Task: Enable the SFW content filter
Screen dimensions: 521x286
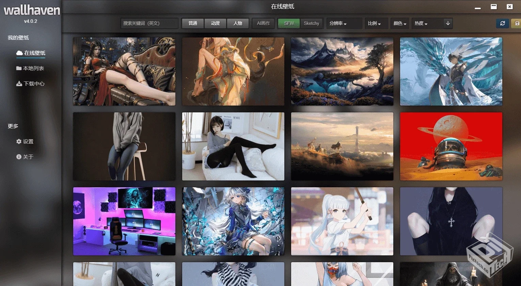Action: point(288,23)
